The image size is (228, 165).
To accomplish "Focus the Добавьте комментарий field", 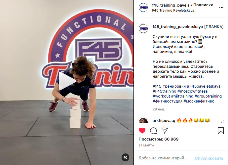I will 163,158.
